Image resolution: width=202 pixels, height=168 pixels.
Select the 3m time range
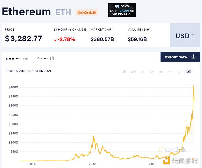[x=170, y=72]
